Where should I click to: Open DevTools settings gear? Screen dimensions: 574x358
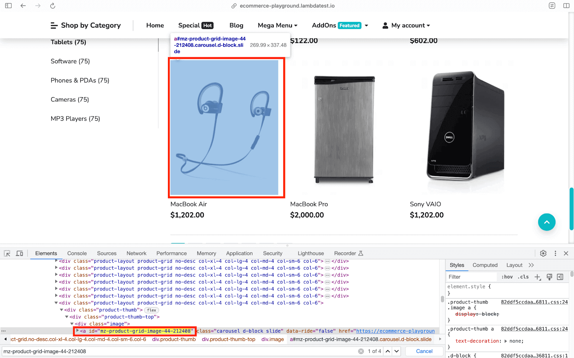pyautogui.click(x=543, y=253)
